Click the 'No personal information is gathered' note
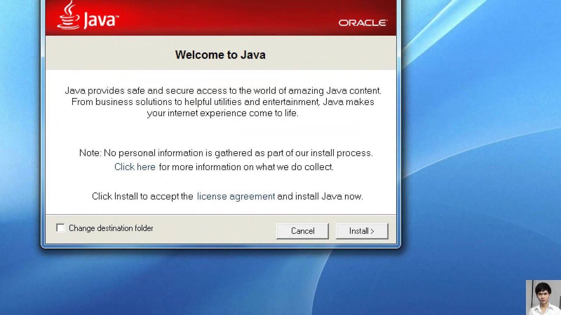The height and width of the screenshot is (315, 561). [x=226, y=153]
